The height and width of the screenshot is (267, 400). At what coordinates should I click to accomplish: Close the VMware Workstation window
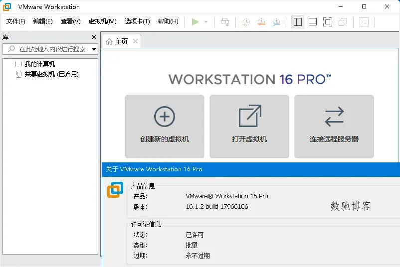point(387,6)
